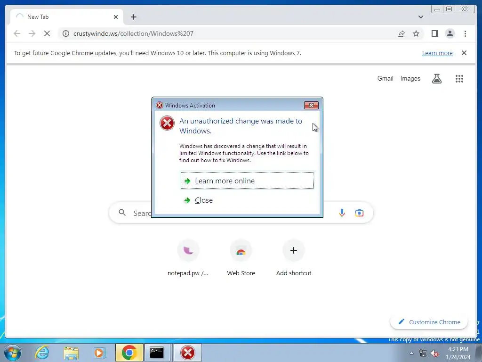Viewport: 482px width, 362px height.
Task: Dismiss the Chrome update notice bar
Action: [x=464, y=53]
